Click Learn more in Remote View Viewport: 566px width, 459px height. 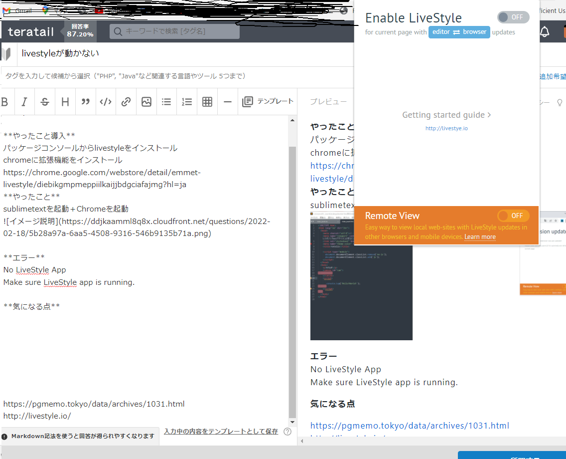click(480, 237)
